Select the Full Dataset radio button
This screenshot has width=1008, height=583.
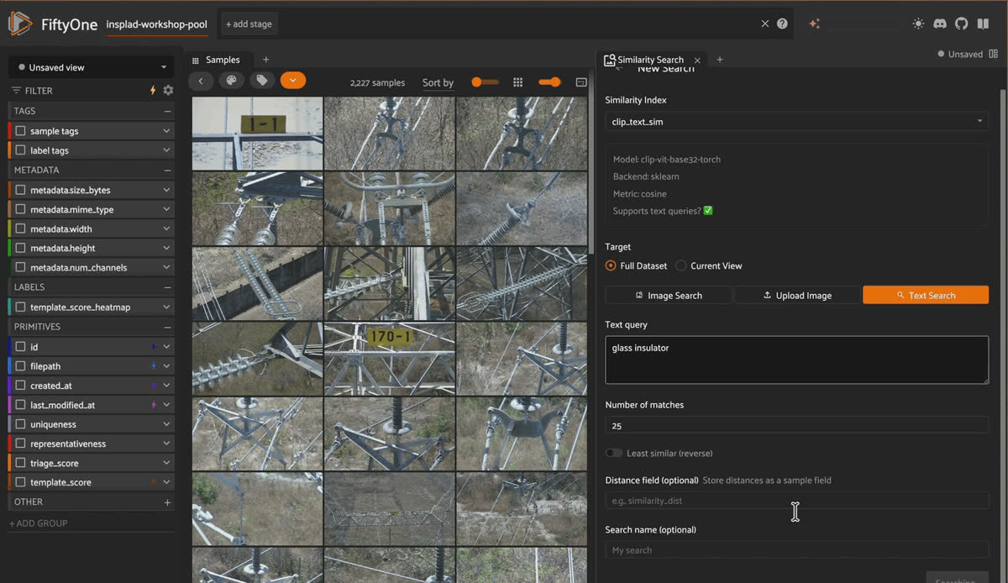pyautogui.click(x=611, y=265)
